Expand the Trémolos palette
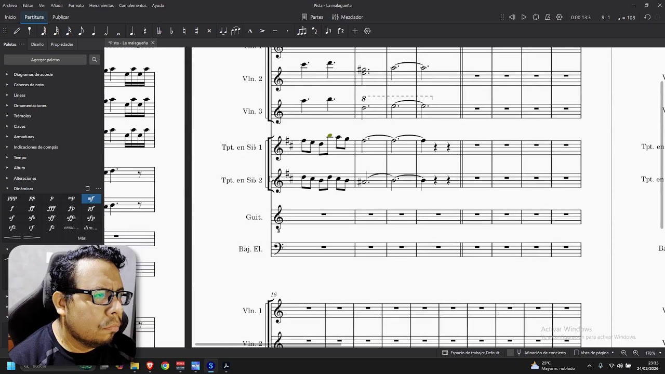 coord(7,116)
